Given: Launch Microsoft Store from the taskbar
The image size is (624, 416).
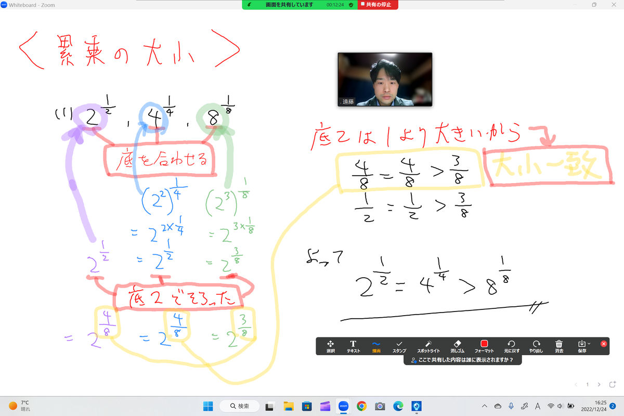Looking at the screenshot, I should pyautogui.click(x=307, y=406).
